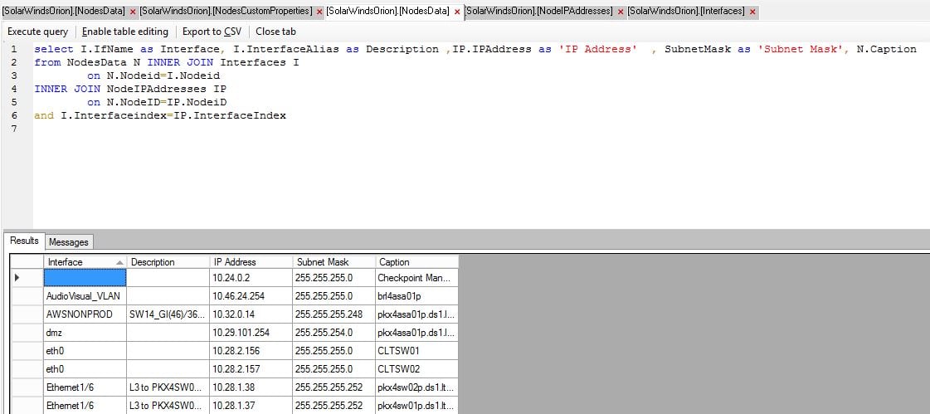The width and height of the screenshot is (930, 414).
Task: Select the 'pkx4sw02p.ds1...' caption cell
Action: pyautogui.click(x=417, y=388)
